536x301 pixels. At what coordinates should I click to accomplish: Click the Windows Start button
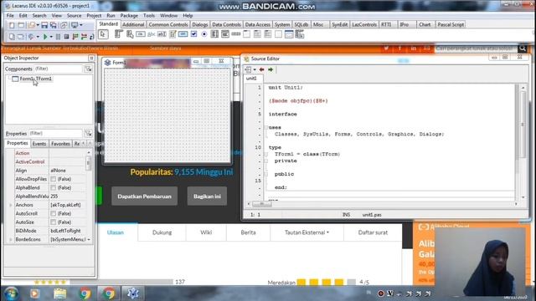click(x=11, y=293)
